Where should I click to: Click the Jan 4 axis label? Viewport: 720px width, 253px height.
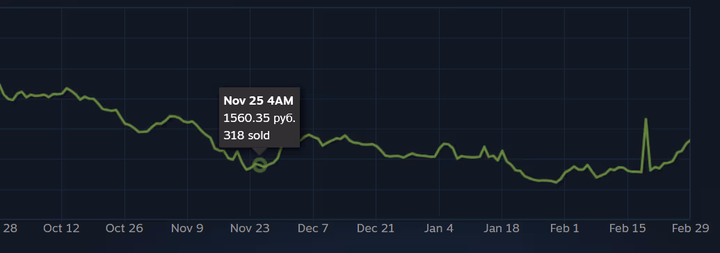(438, 228)
